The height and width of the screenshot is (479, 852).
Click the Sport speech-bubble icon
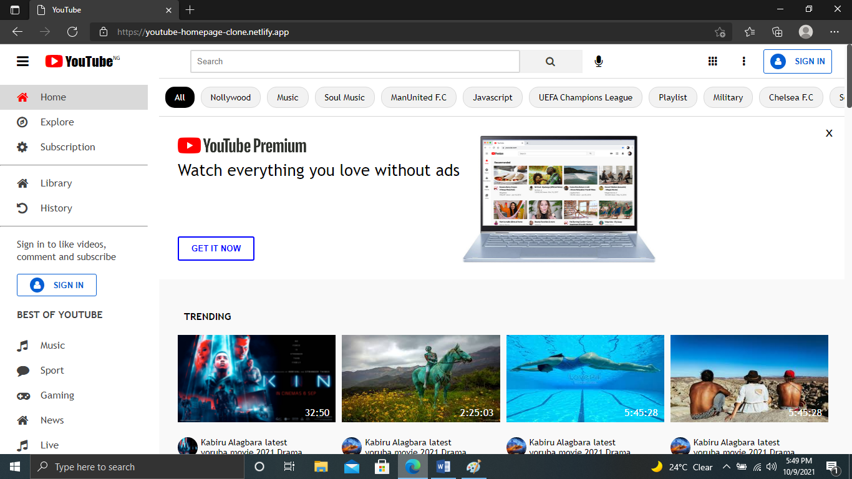[x=23, y=371]
